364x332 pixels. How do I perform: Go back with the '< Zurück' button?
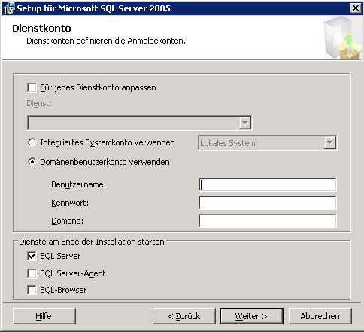[184, 316]
